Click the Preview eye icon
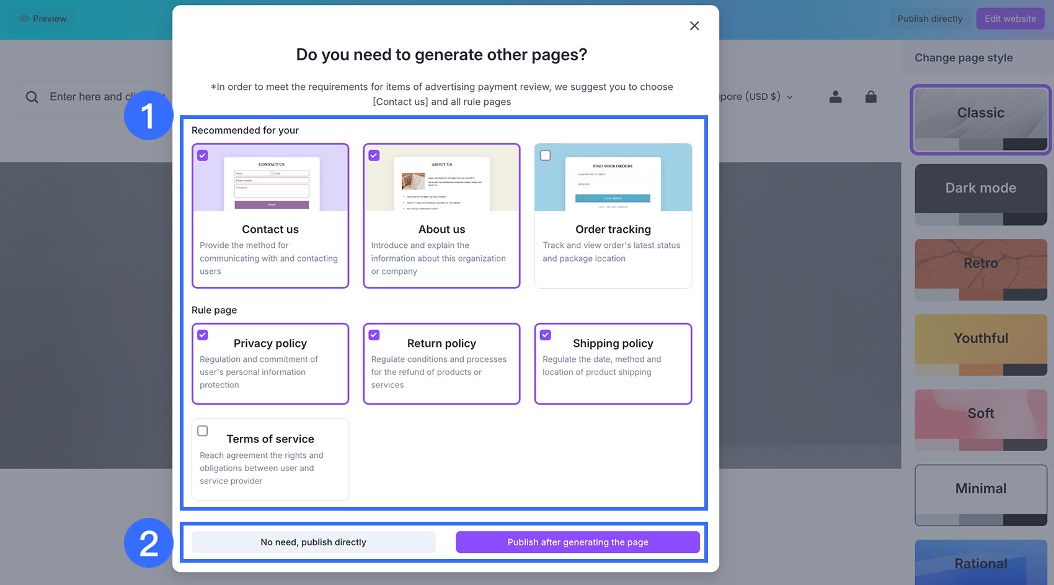1054x585 pixels. [24, 19]
